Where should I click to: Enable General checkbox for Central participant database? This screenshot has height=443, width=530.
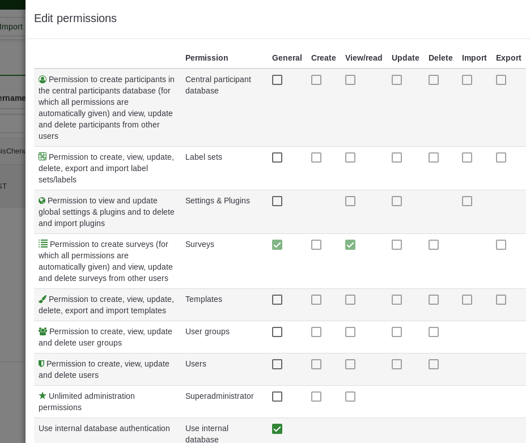[x=277, y=80]
